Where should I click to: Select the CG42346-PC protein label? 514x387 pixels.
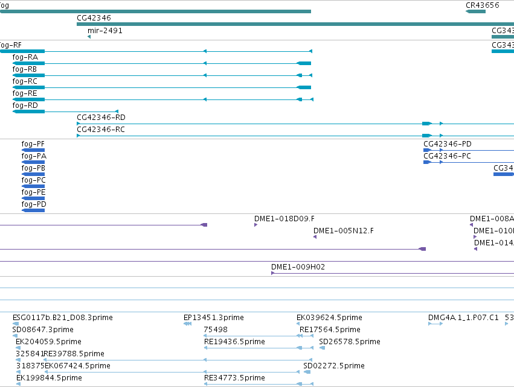pyautogui.click(x=447, y=156)
